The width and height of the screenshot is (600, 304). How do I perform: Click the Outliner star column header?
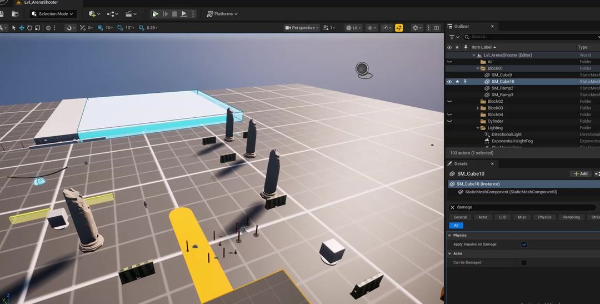tap(457, 47)
